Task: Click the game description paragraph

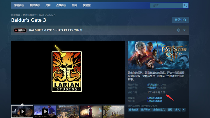Action: coord(156,76)
